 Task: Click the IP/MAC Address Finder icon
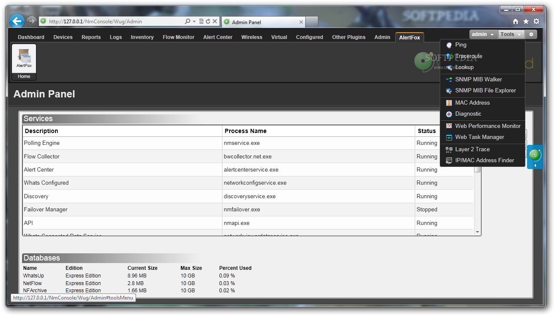449,161
